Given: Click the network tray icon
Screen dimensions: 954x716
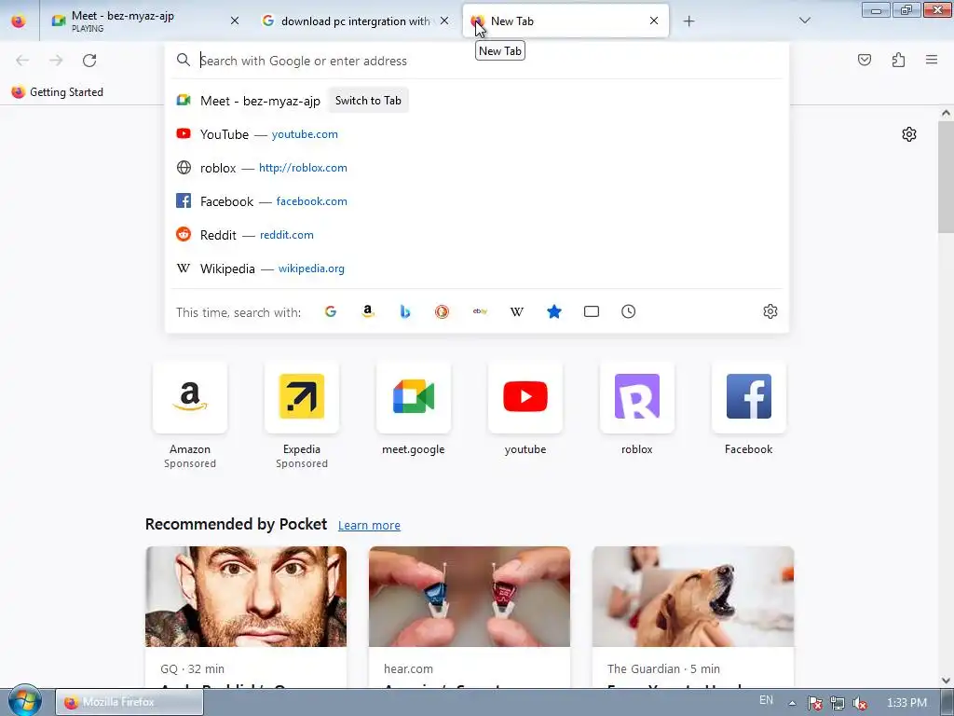Looking at the screenshot, I should 838,703.
